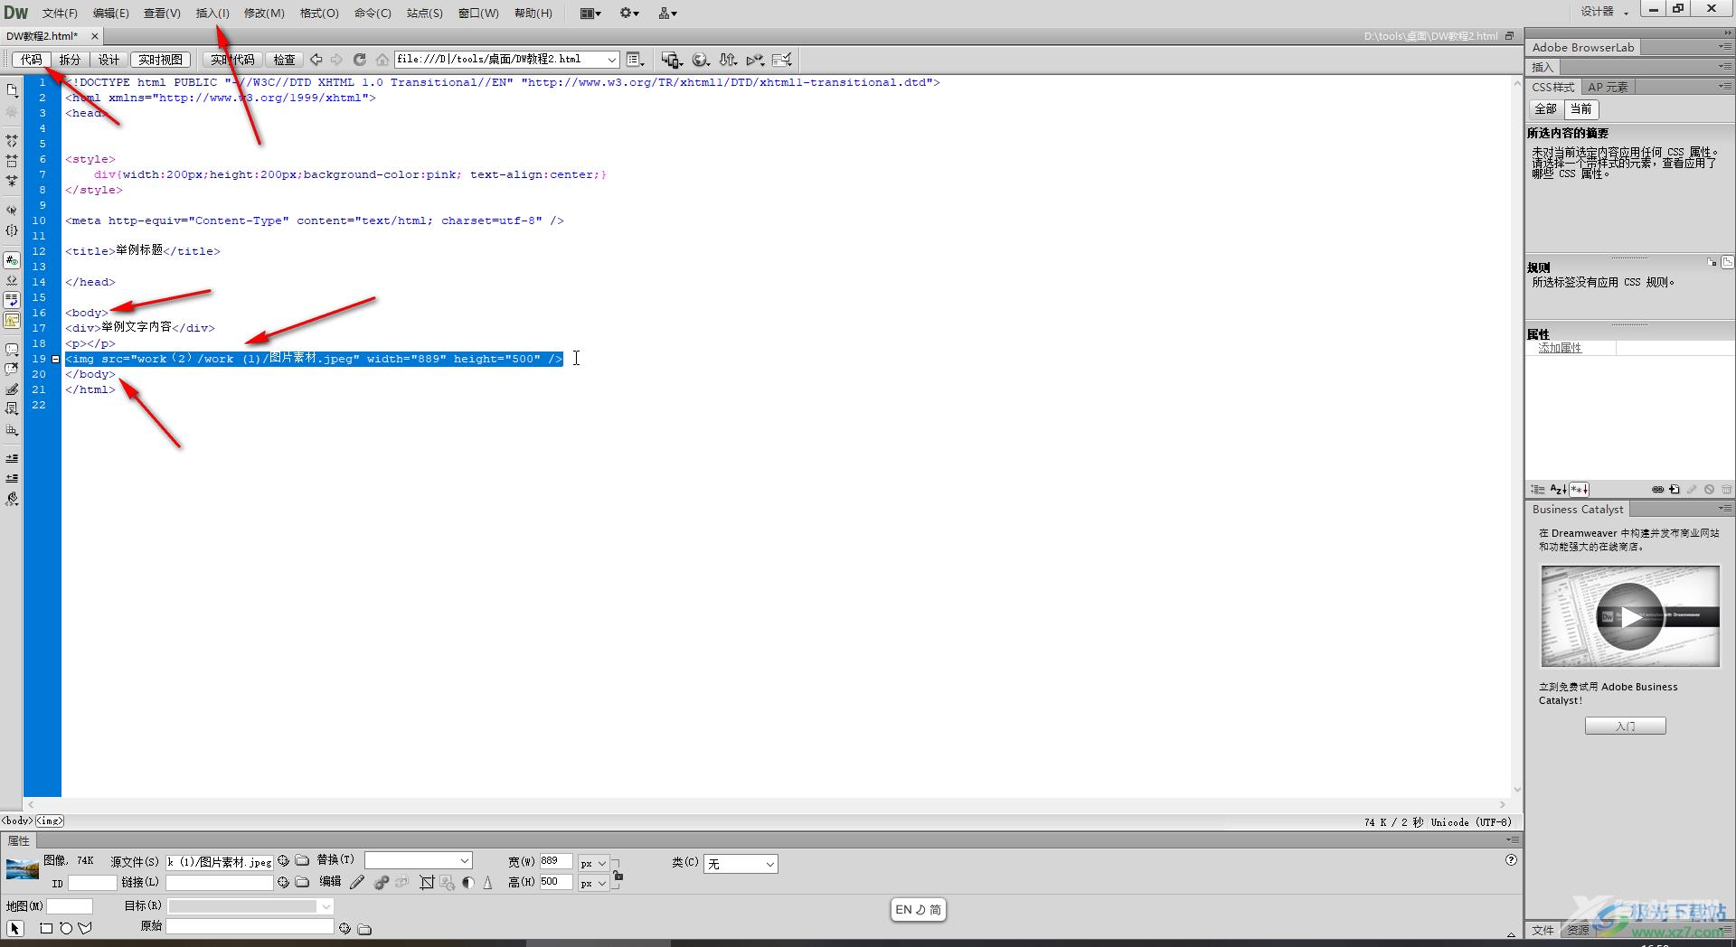Click the Home icon beside the address field
This screenshot has height=947, width=1736.
point(382,60)
